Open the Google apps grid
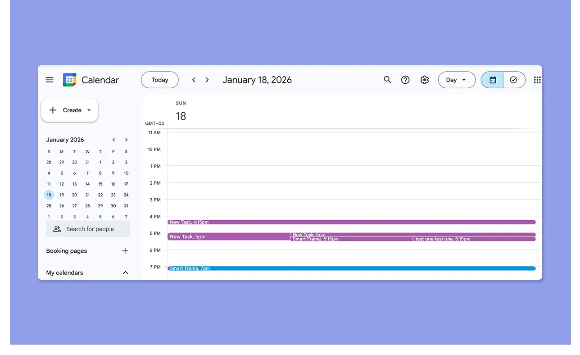 537,80
